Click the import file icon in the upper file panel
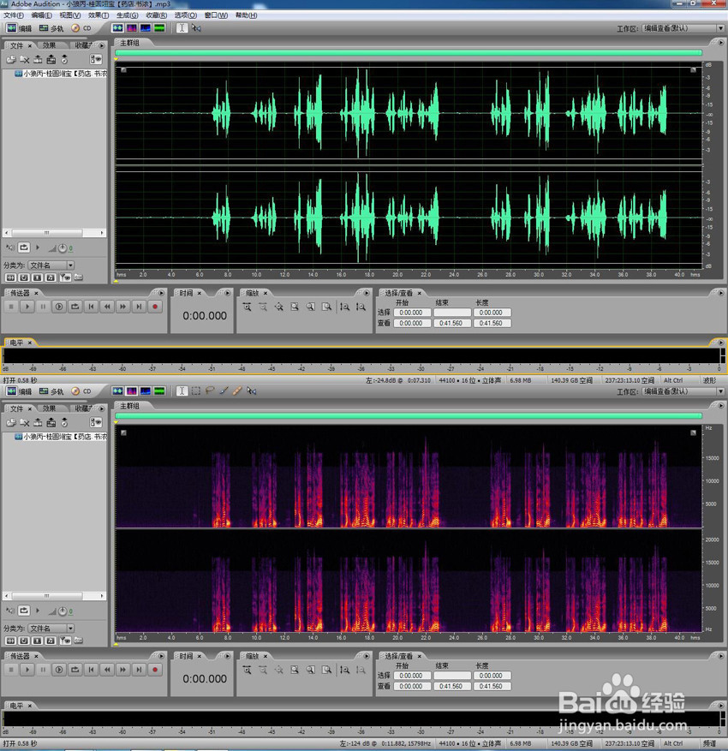The height and width of the screenshot is (751, 728). click(11, 60)
